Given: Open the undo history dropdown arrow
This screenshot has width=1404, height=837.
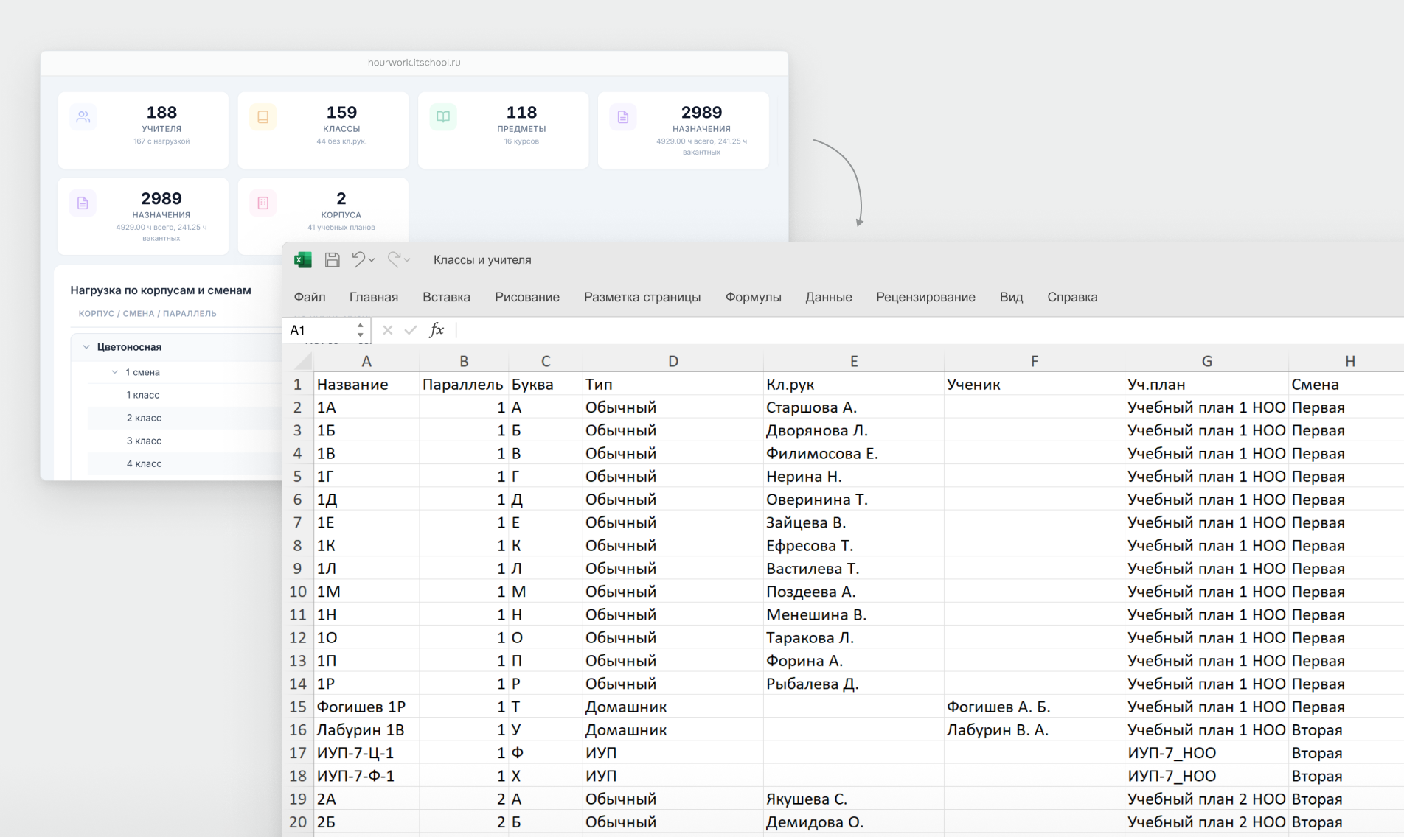Looking at the screenshot, I should 372,260.
